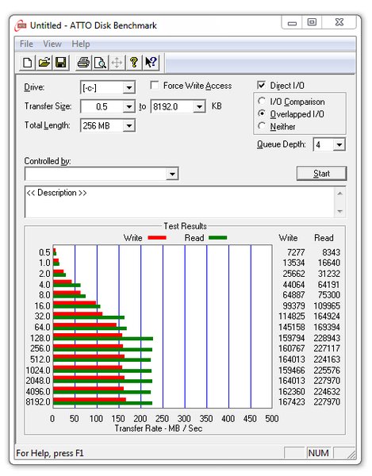Image resolution: width=372 pixels, height=476 pixels.
Task: Activate the context help pointer icon
Action: click(x=151, y=63)
